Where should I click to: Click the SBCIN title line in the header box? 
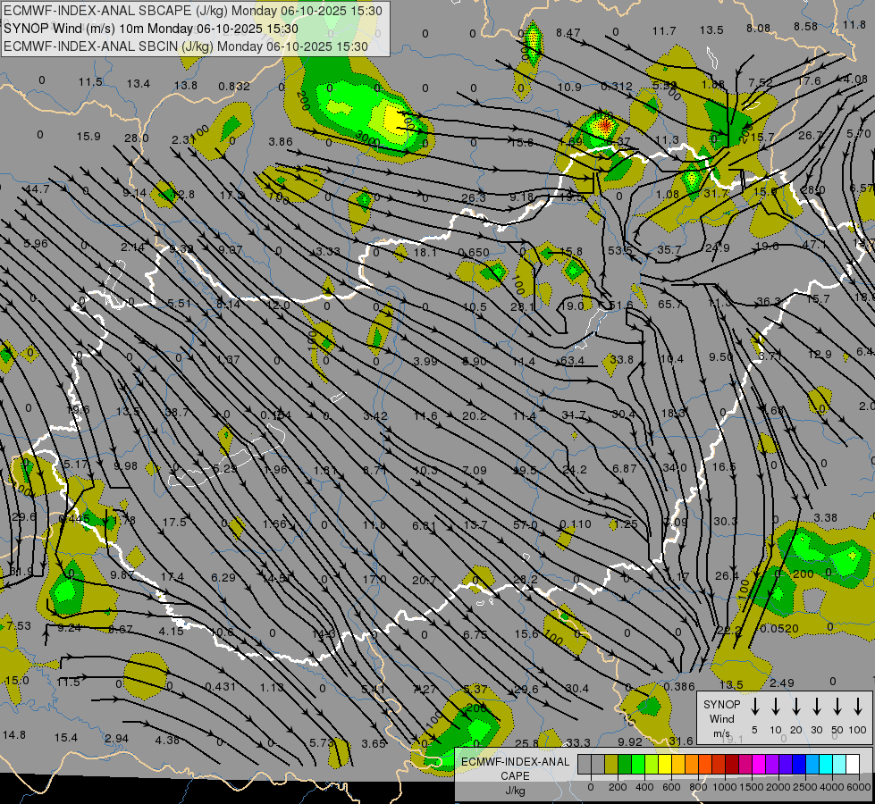[186, 46]
